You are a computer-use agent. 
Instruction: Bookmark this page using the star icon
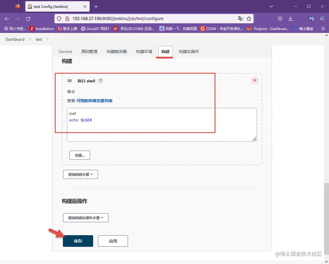point(249,18)
